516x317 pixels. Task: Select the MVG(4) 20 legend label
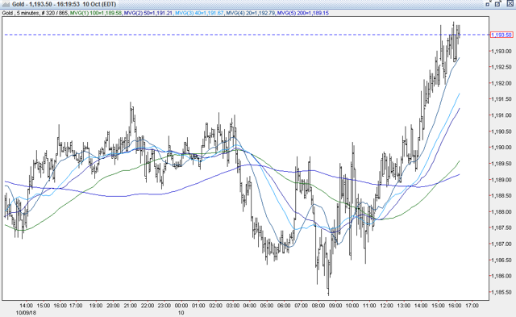click(251, 13)
